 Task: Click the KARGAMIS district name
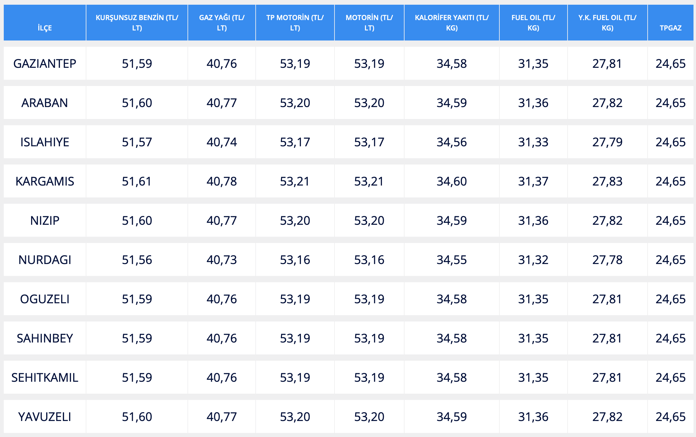(x=45, y=181)
